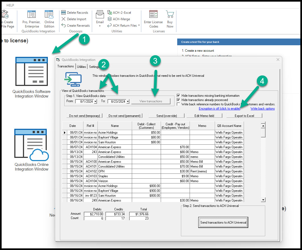Viewport: 302px width, 250px height.
Task: Click Delete Import option
Action: (x=74, y=19)
